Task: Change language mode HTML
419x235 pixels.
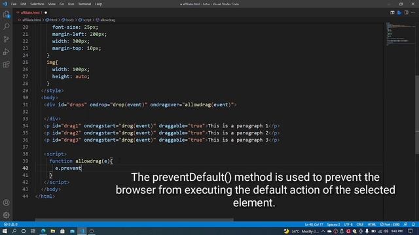Action: [371, 225]
